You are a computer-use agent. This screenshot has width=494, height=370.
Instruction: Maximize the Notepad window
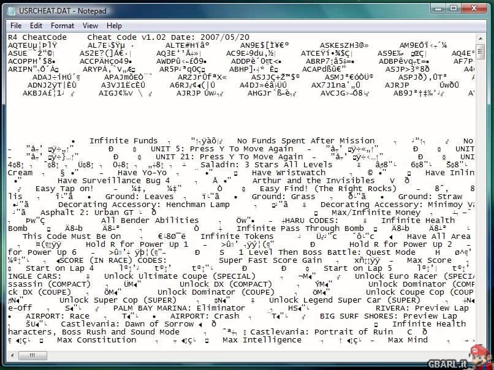(454, 9)
